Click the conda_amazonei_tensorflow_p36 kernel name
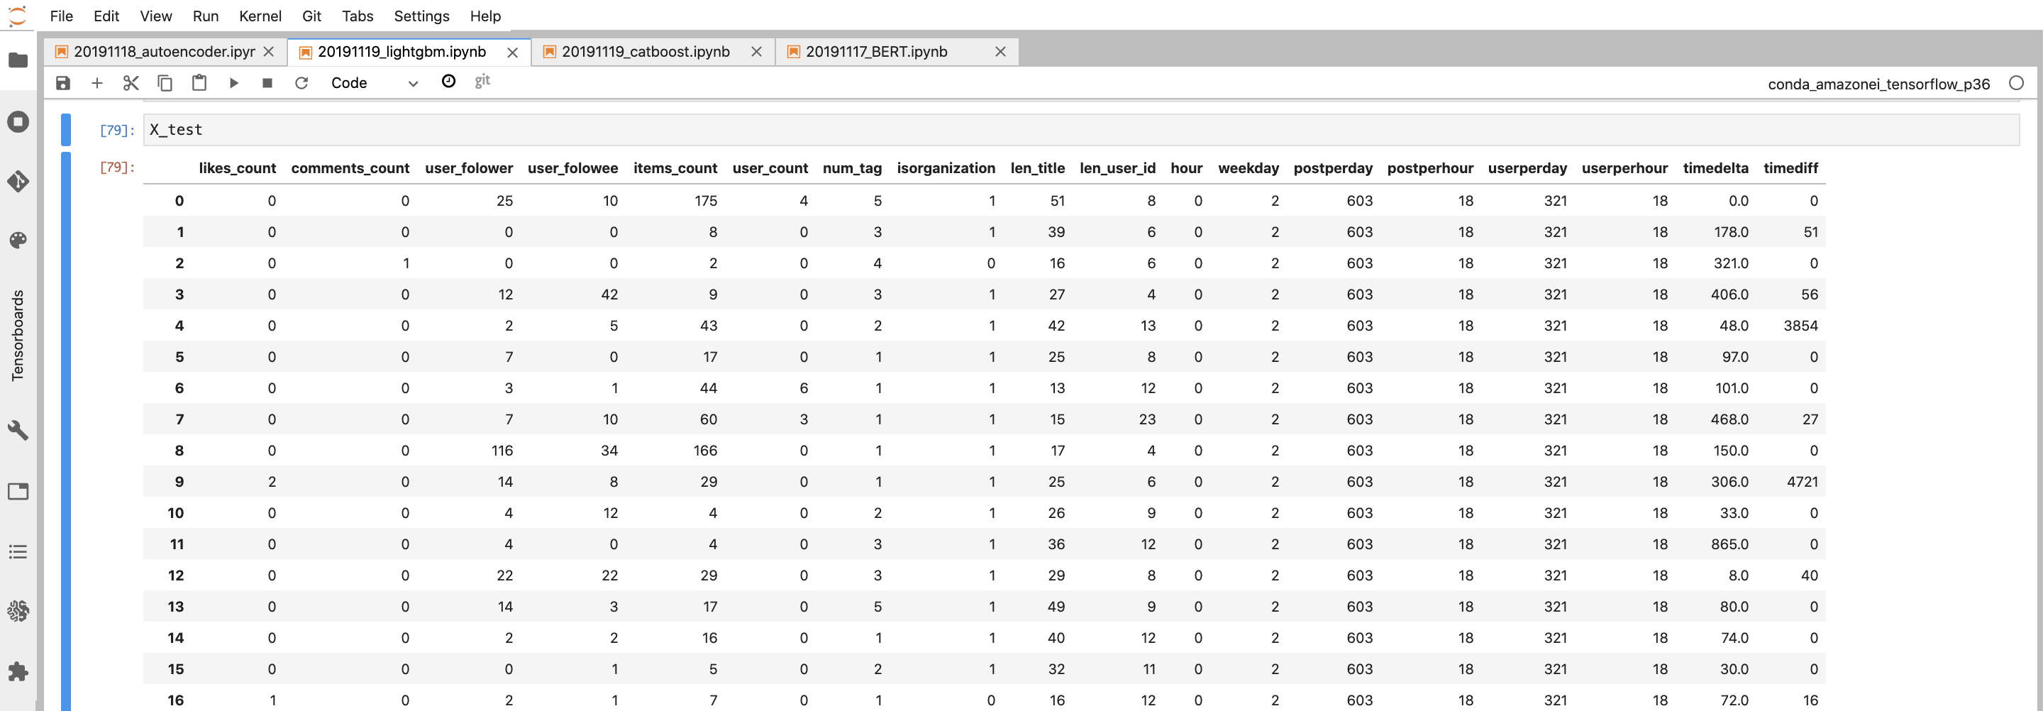Screen dimensions: 2043x711 click(1878, 84)
